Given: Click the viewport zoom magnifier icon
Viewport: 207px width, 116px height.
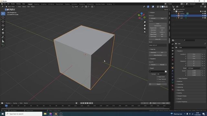Looking at the screenshot, I should pyautogui.click(x=145, y=22).
